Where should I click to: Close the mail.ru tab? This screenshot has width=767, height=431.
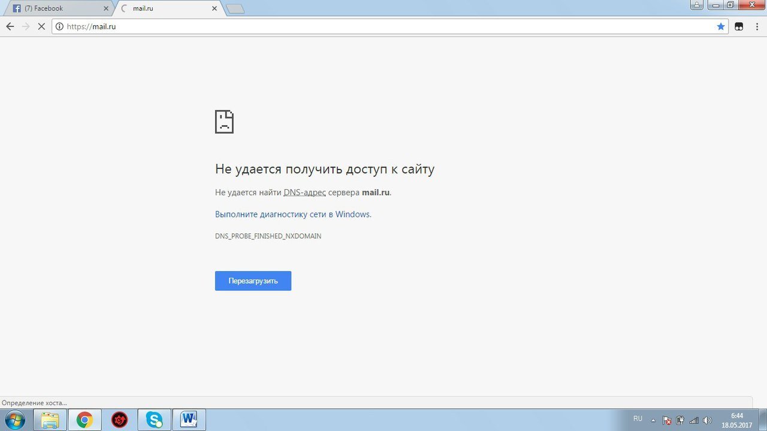[x=215, y=8]
